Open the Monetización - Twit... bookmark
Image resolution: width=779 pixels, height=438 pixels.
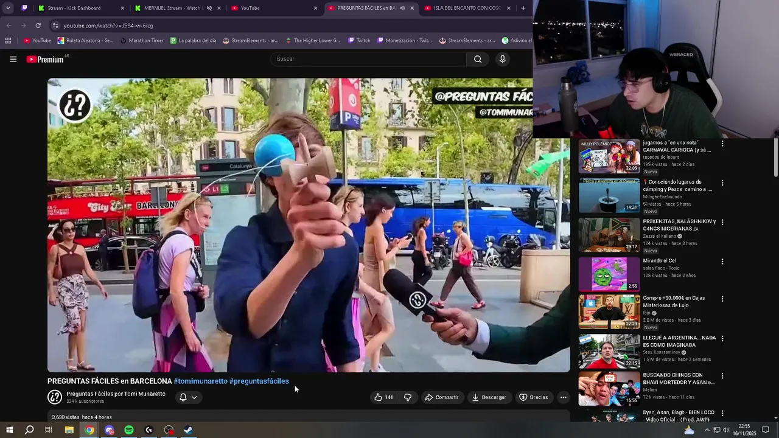pyautogui.click(x=405, y=41)
